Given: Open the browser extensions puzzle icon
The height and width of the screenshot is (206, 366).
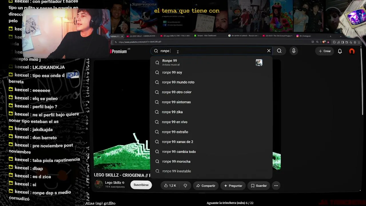Looking at the screenshot, I should (x=334, y=42).
